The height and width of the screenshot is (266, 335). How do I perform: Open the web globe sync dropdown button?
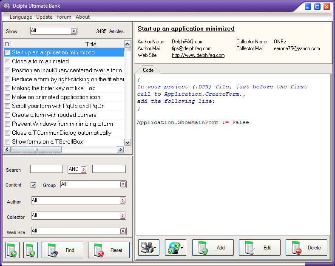coord(176,247)
